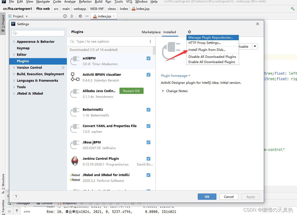Image resolution: width=297 pixels, height=215 pixels.
Task: Expand Build, Execution, Deployment node
Action: [x=14, y=74]
